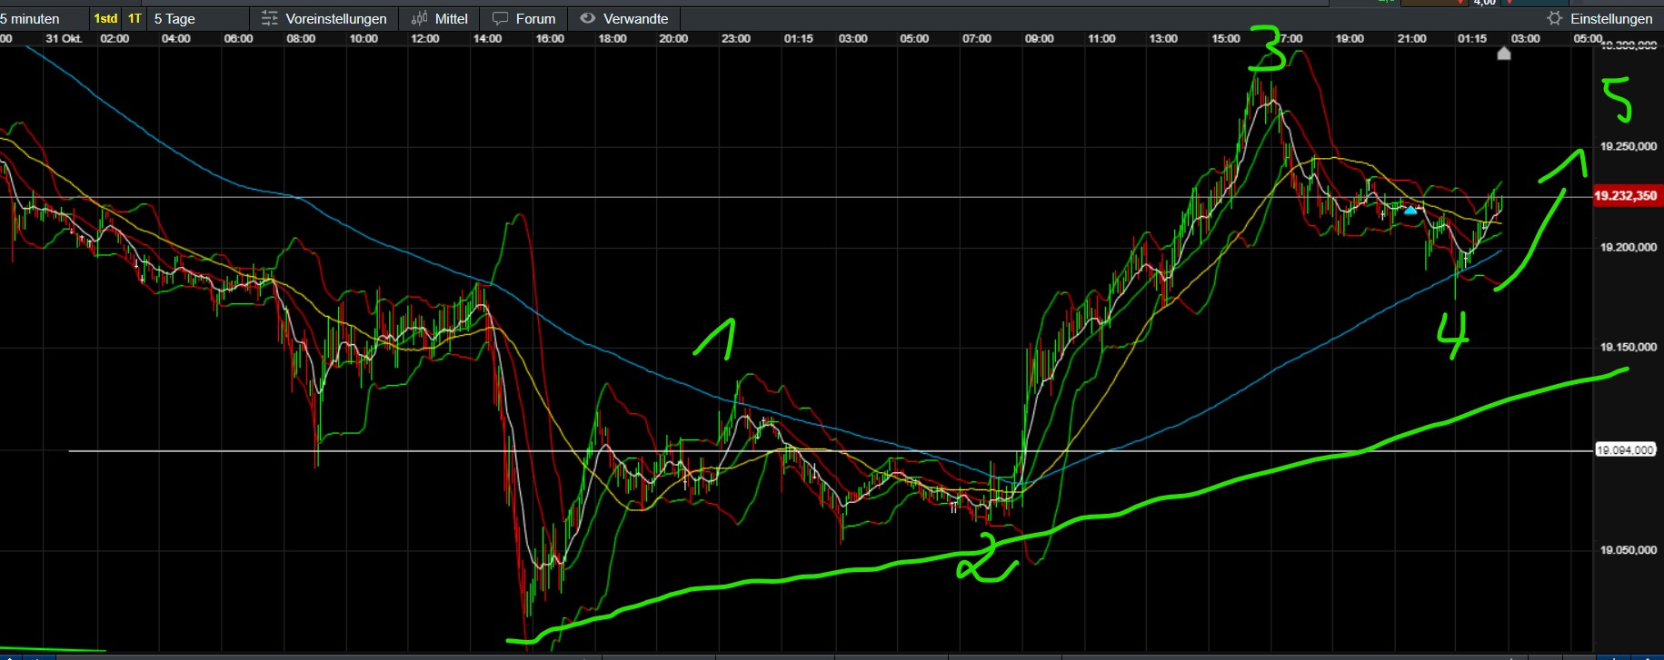Click the 21:00 time axis label
Image resolution: width=1664 pixels, height=660 pixels.
pyautogui.click(x=1411, y=38)
